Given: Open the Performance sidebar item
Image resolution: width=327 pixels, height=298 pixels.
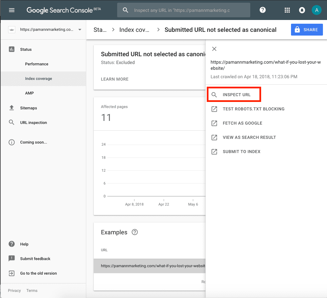Looking at the screenshot, I should (37, 64).
